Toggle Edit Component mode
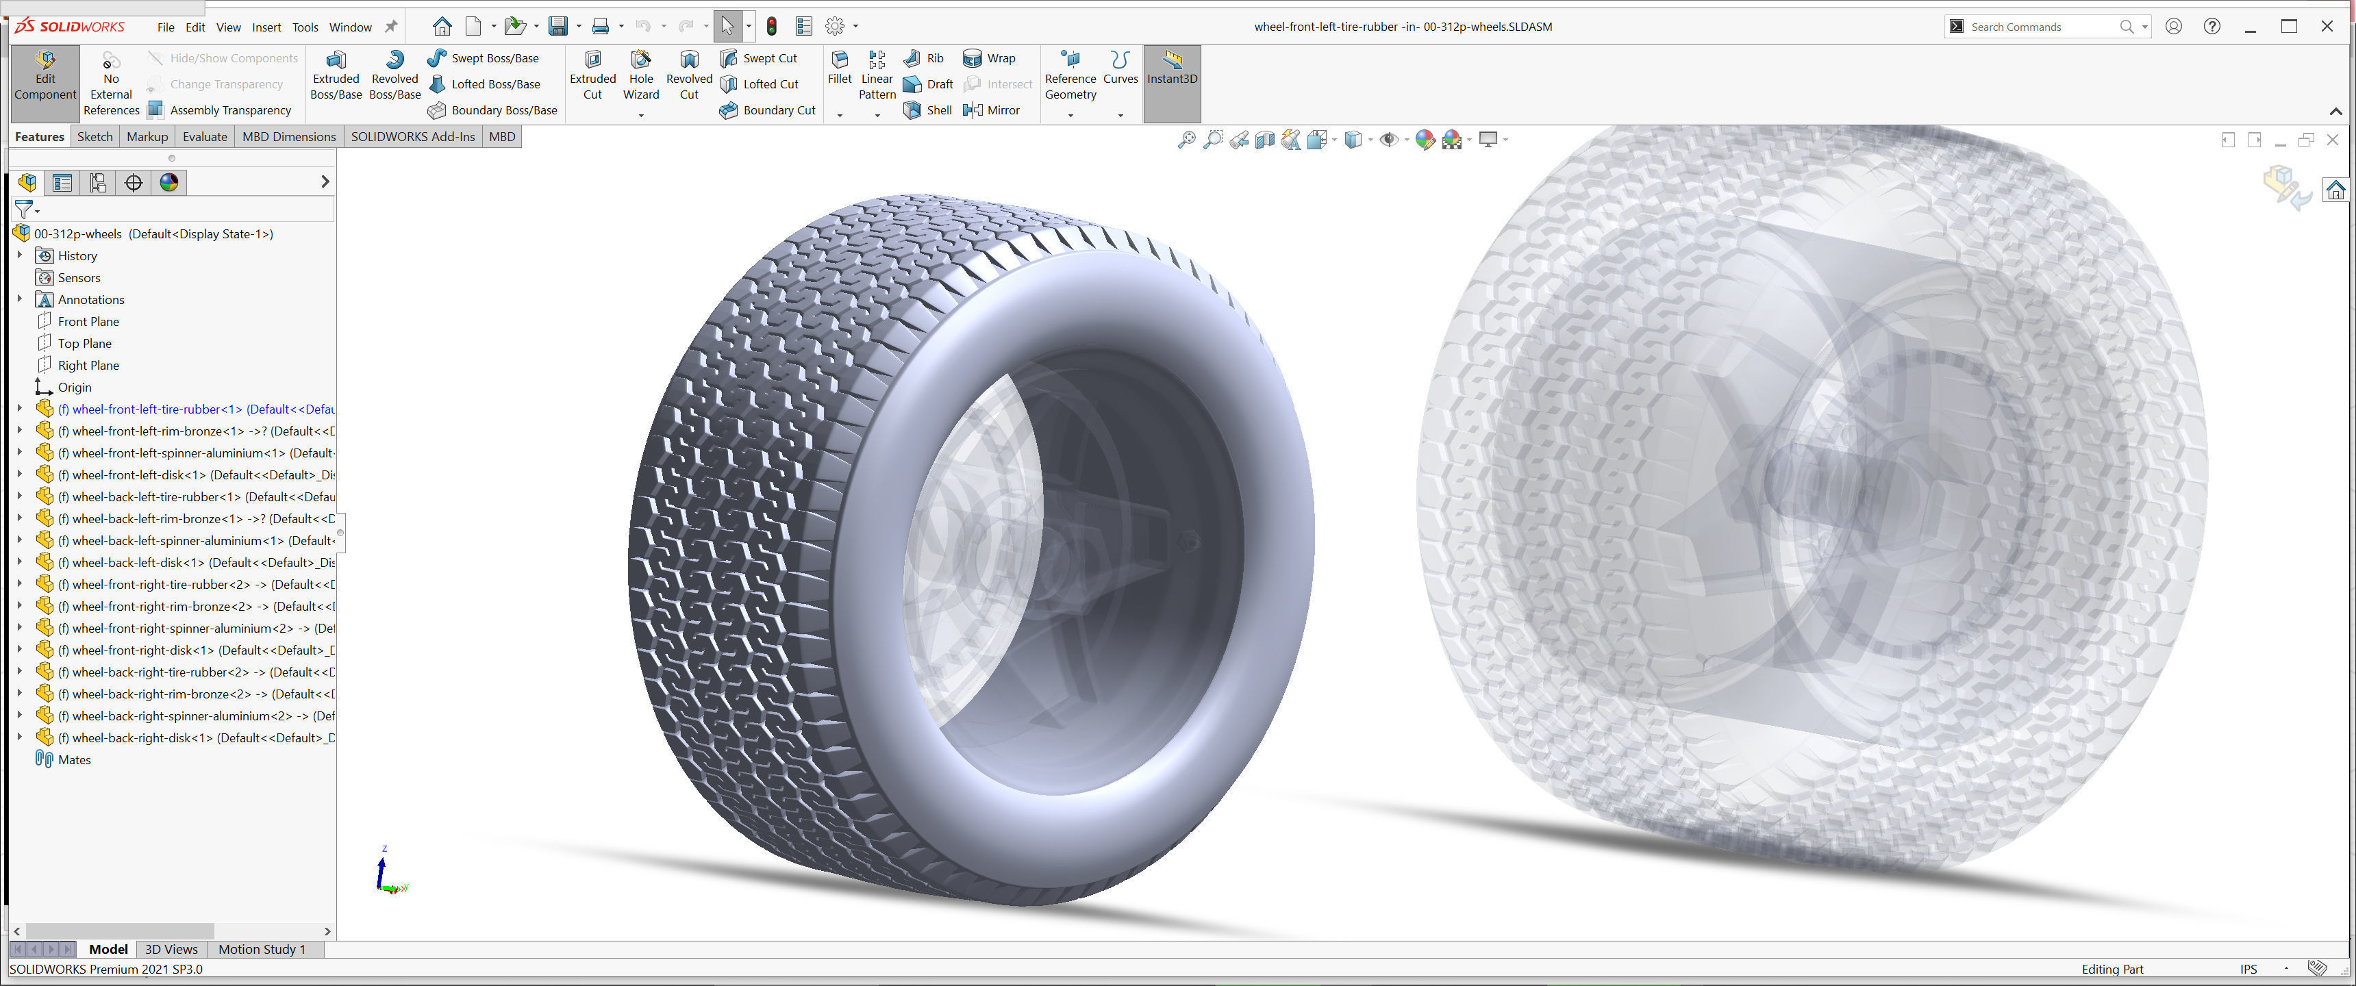 [x=45, y=75]
